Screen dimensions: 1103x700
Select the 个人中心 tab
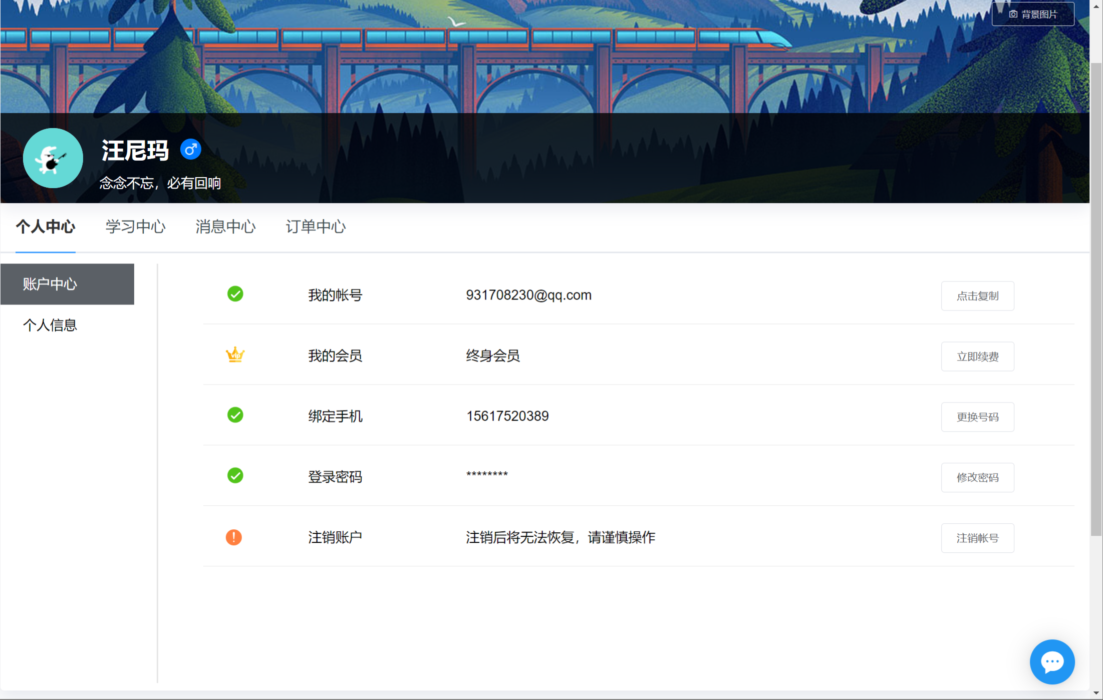[x=46, y=227]
